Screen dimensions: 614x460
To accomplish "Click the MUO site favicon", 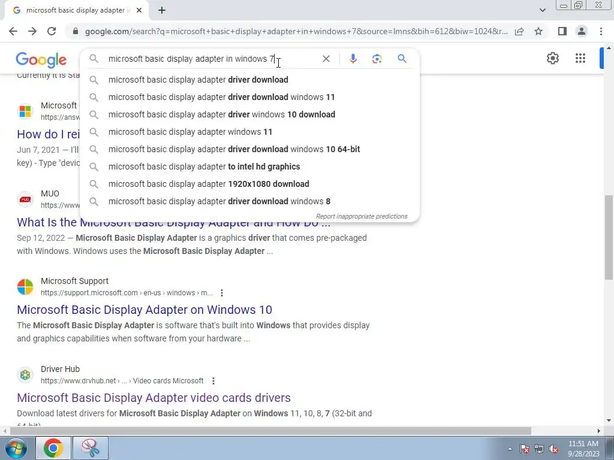I will [x=25, y=199].
